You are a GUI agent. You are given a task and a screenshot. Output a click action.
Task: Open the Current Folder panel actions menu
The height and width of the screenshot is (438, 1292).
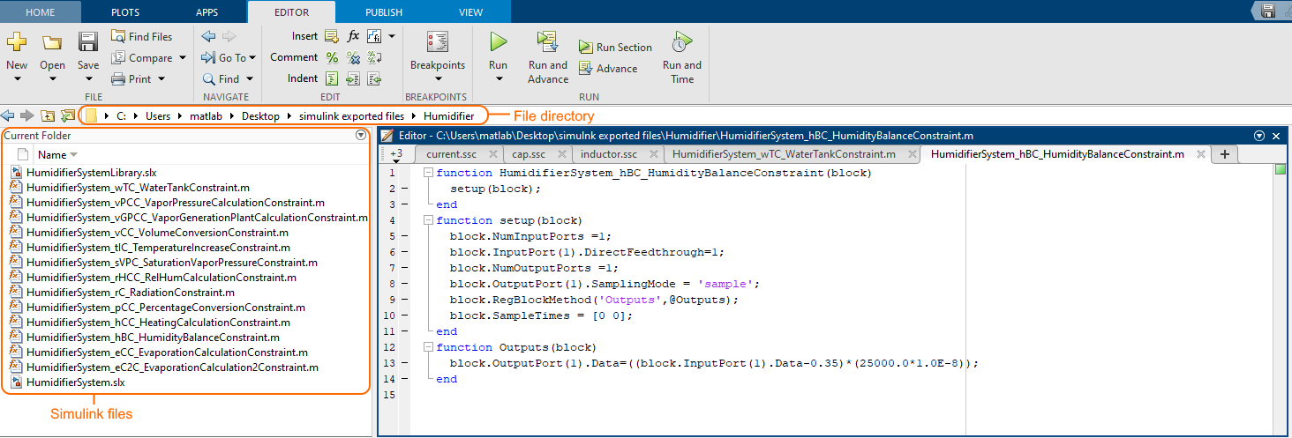click(x=360, y=136)
